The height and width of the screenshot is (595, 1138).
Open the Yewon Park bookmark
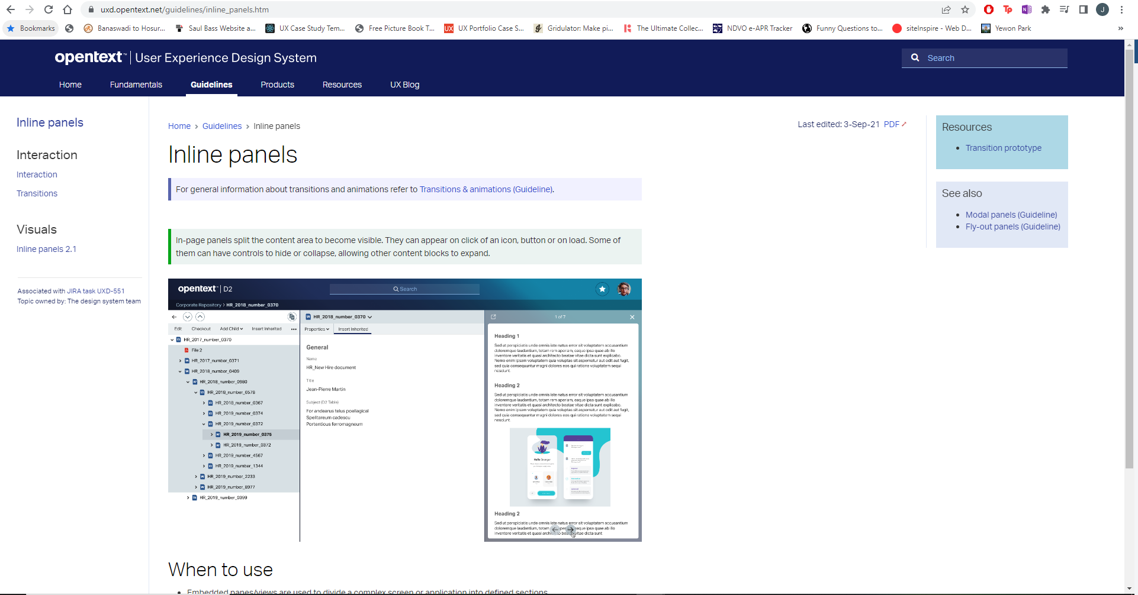[1007, 28]
